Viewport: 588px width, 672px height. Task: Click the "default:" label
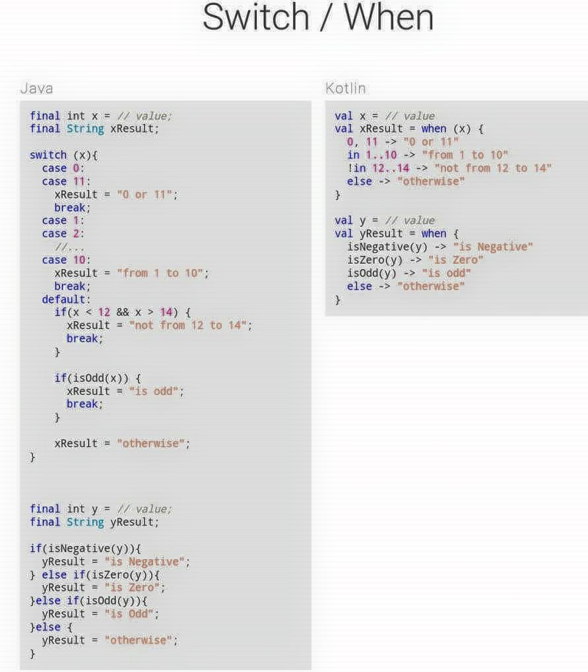66,299
